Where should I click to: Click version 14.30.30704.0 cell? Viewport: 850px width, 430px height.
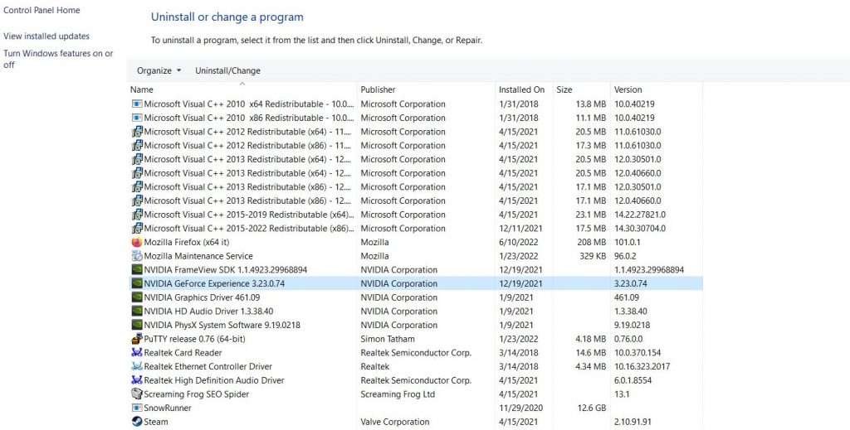[x=640, y=228]
